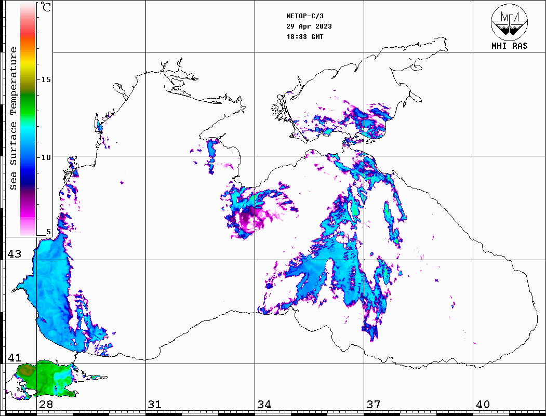Click longitude label '37'
546x416 pixels.
(374, 404)
